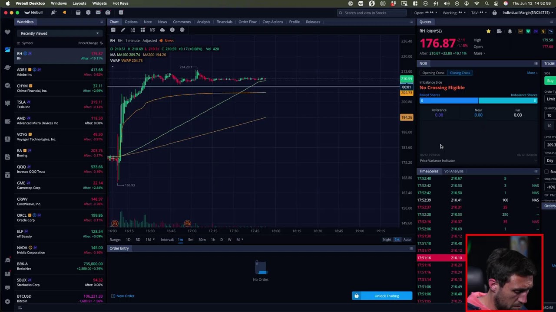Image resolution: width=556 pixels, height=312 pixels.
Task: Open the Limit order type dropdown
Action: click(x=550, y=99)
